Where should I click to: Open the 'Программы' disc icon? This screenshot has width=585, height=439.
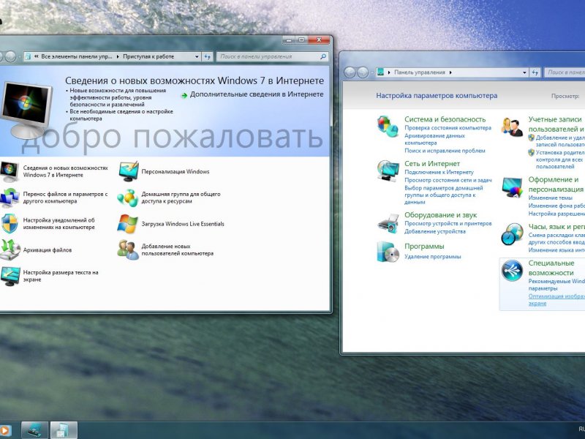click(x=388, y=251)
